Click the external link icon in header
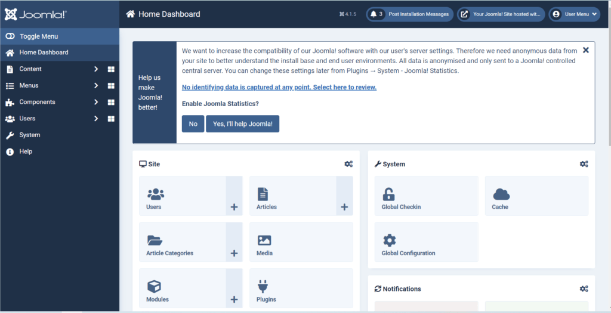Image resolution: width=611 pixels, height=313 pixels. click(x=464, y=14)
